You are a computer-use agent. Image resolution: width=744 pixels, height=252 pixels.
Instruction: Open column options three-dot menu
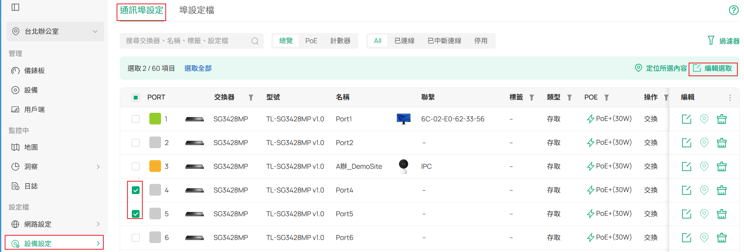(730, 98)
